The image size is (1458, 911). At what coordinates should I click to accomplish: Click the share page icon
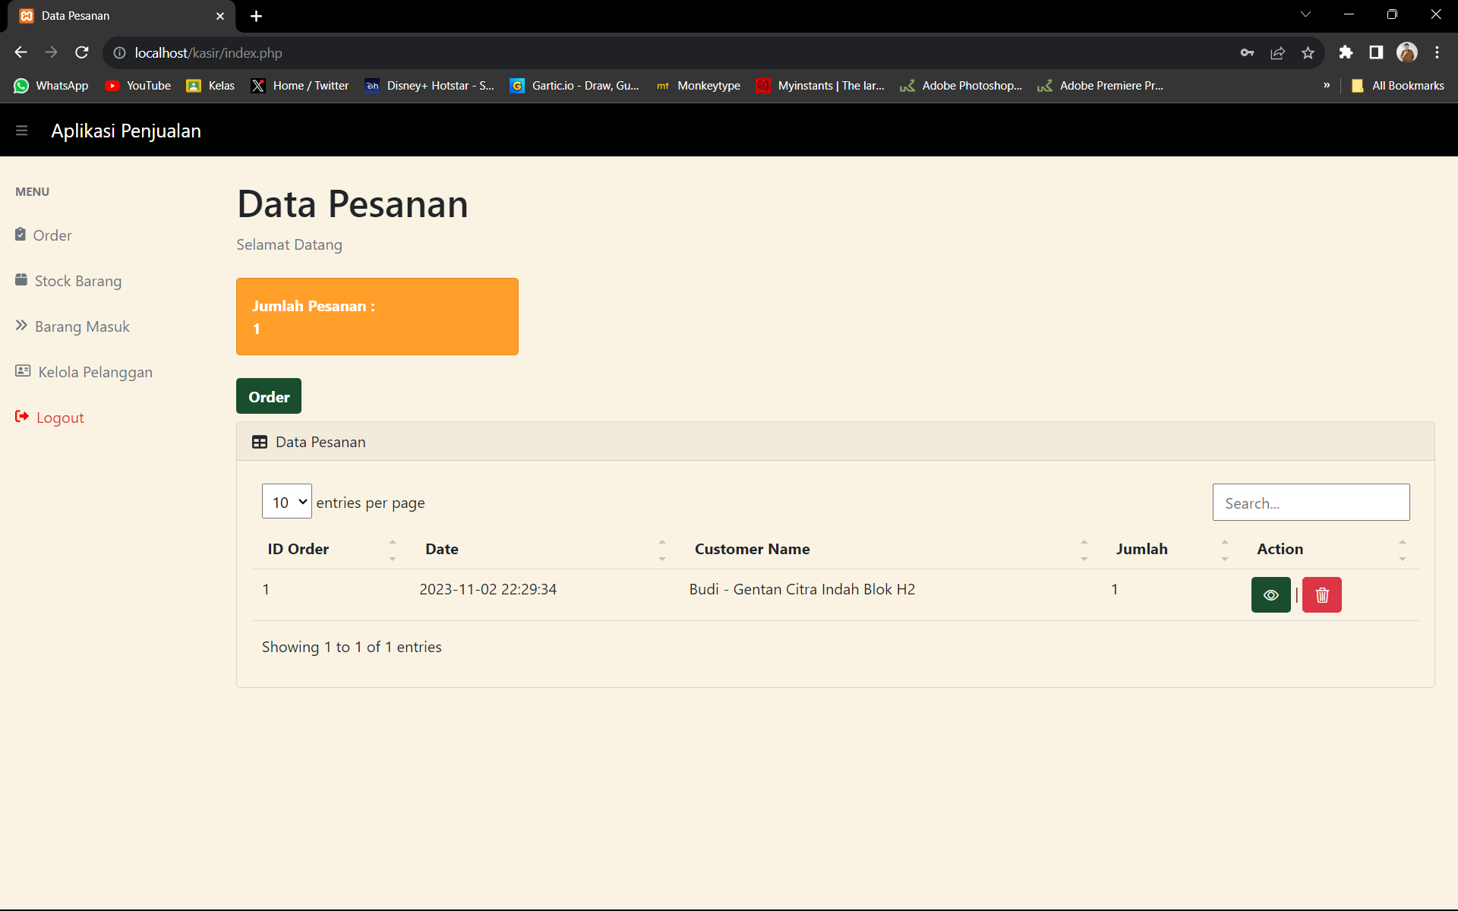point(1277,52)
